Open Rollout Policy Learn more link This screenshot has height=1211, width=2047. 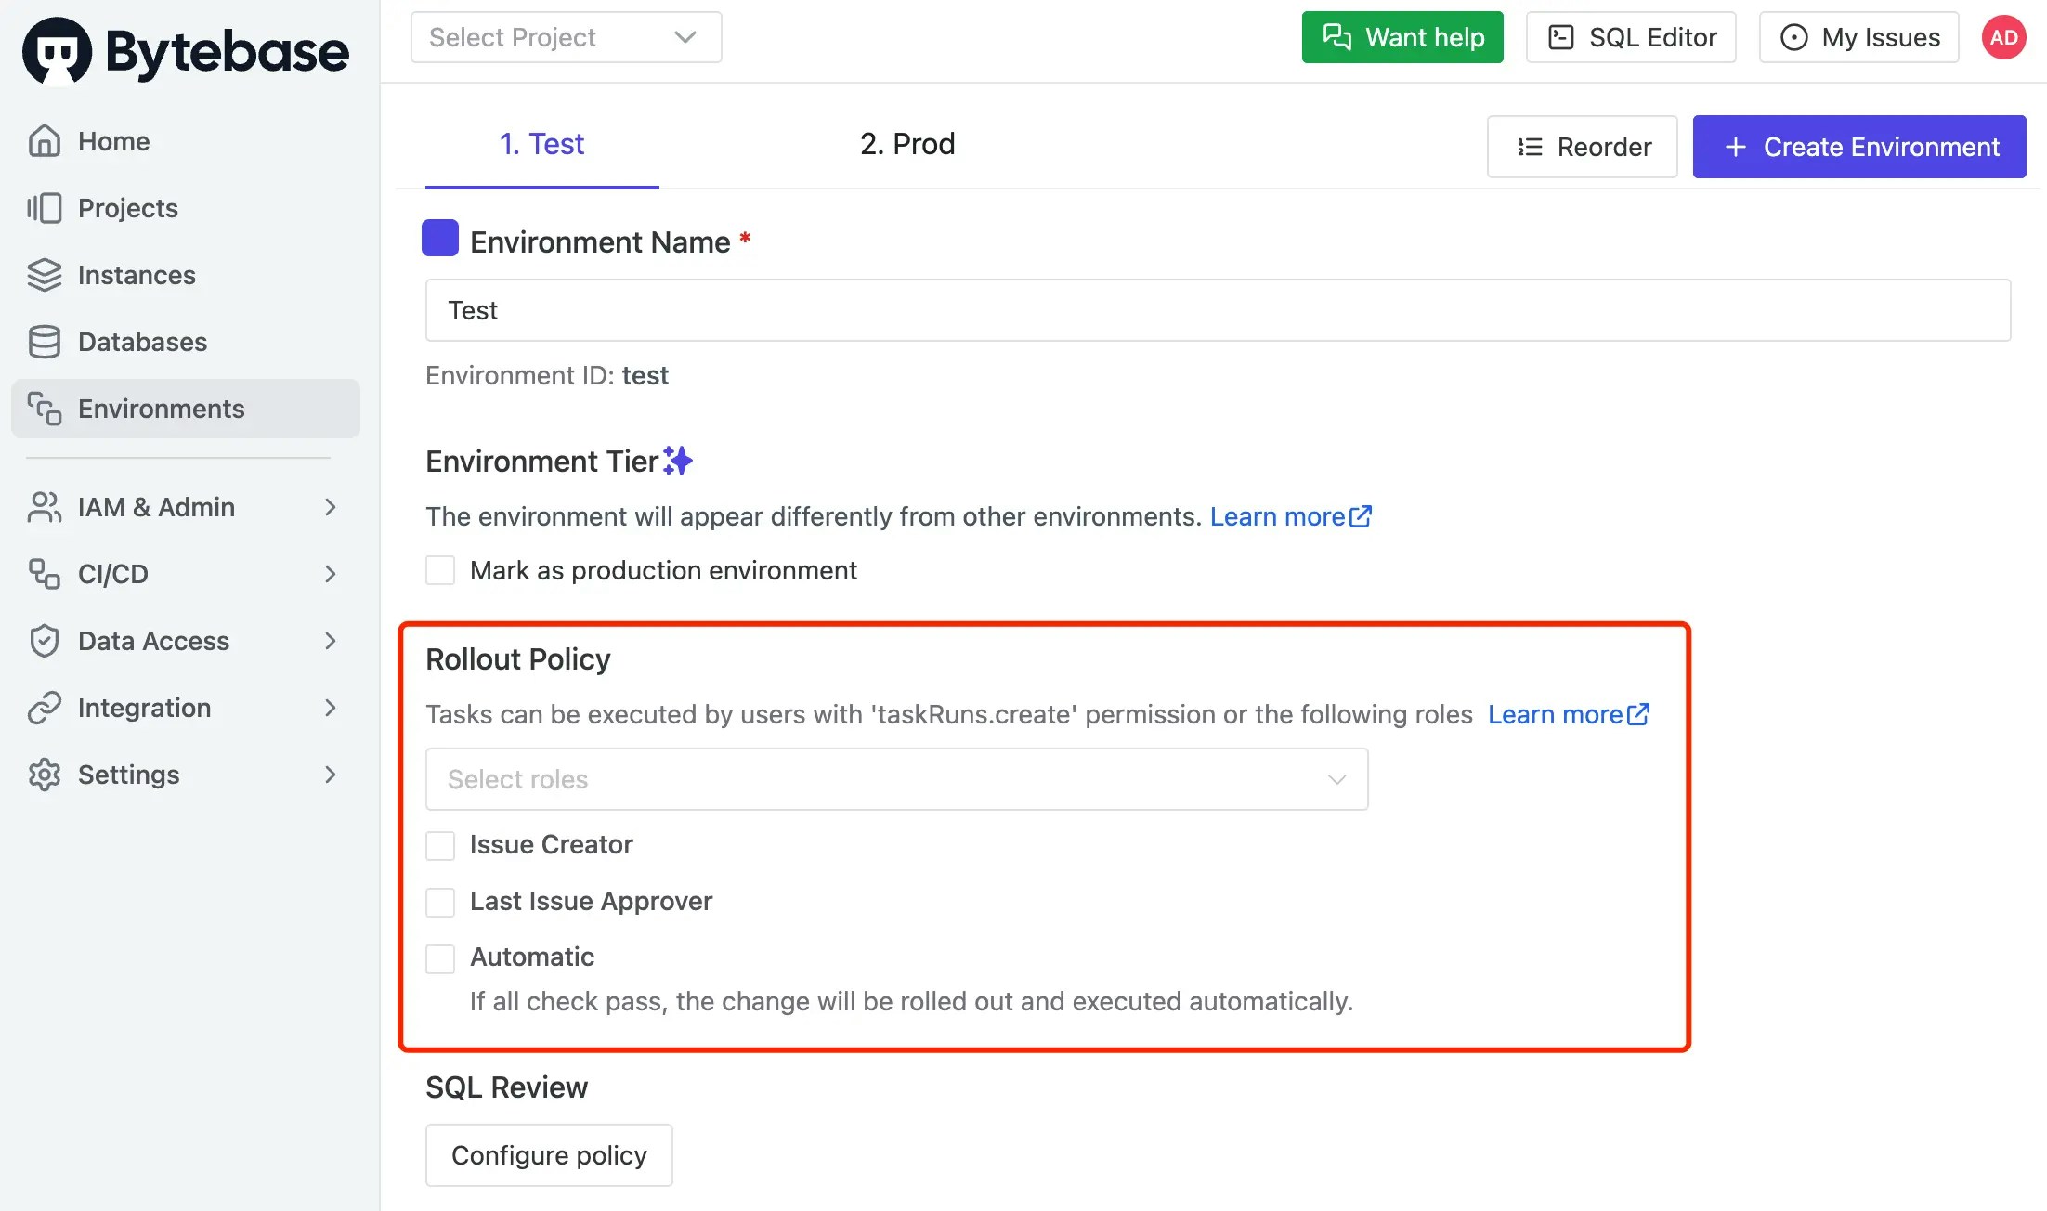tap(1568, 714)
